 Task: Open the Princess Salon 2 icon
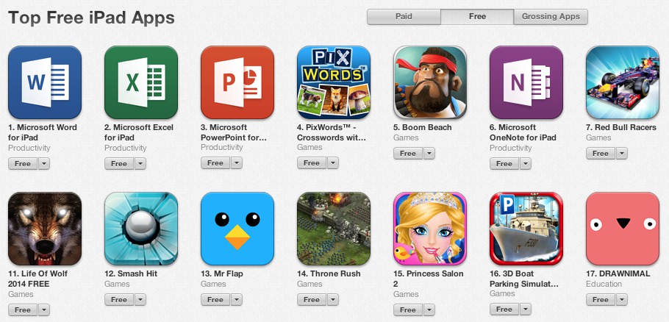click(x=430, y=229)
